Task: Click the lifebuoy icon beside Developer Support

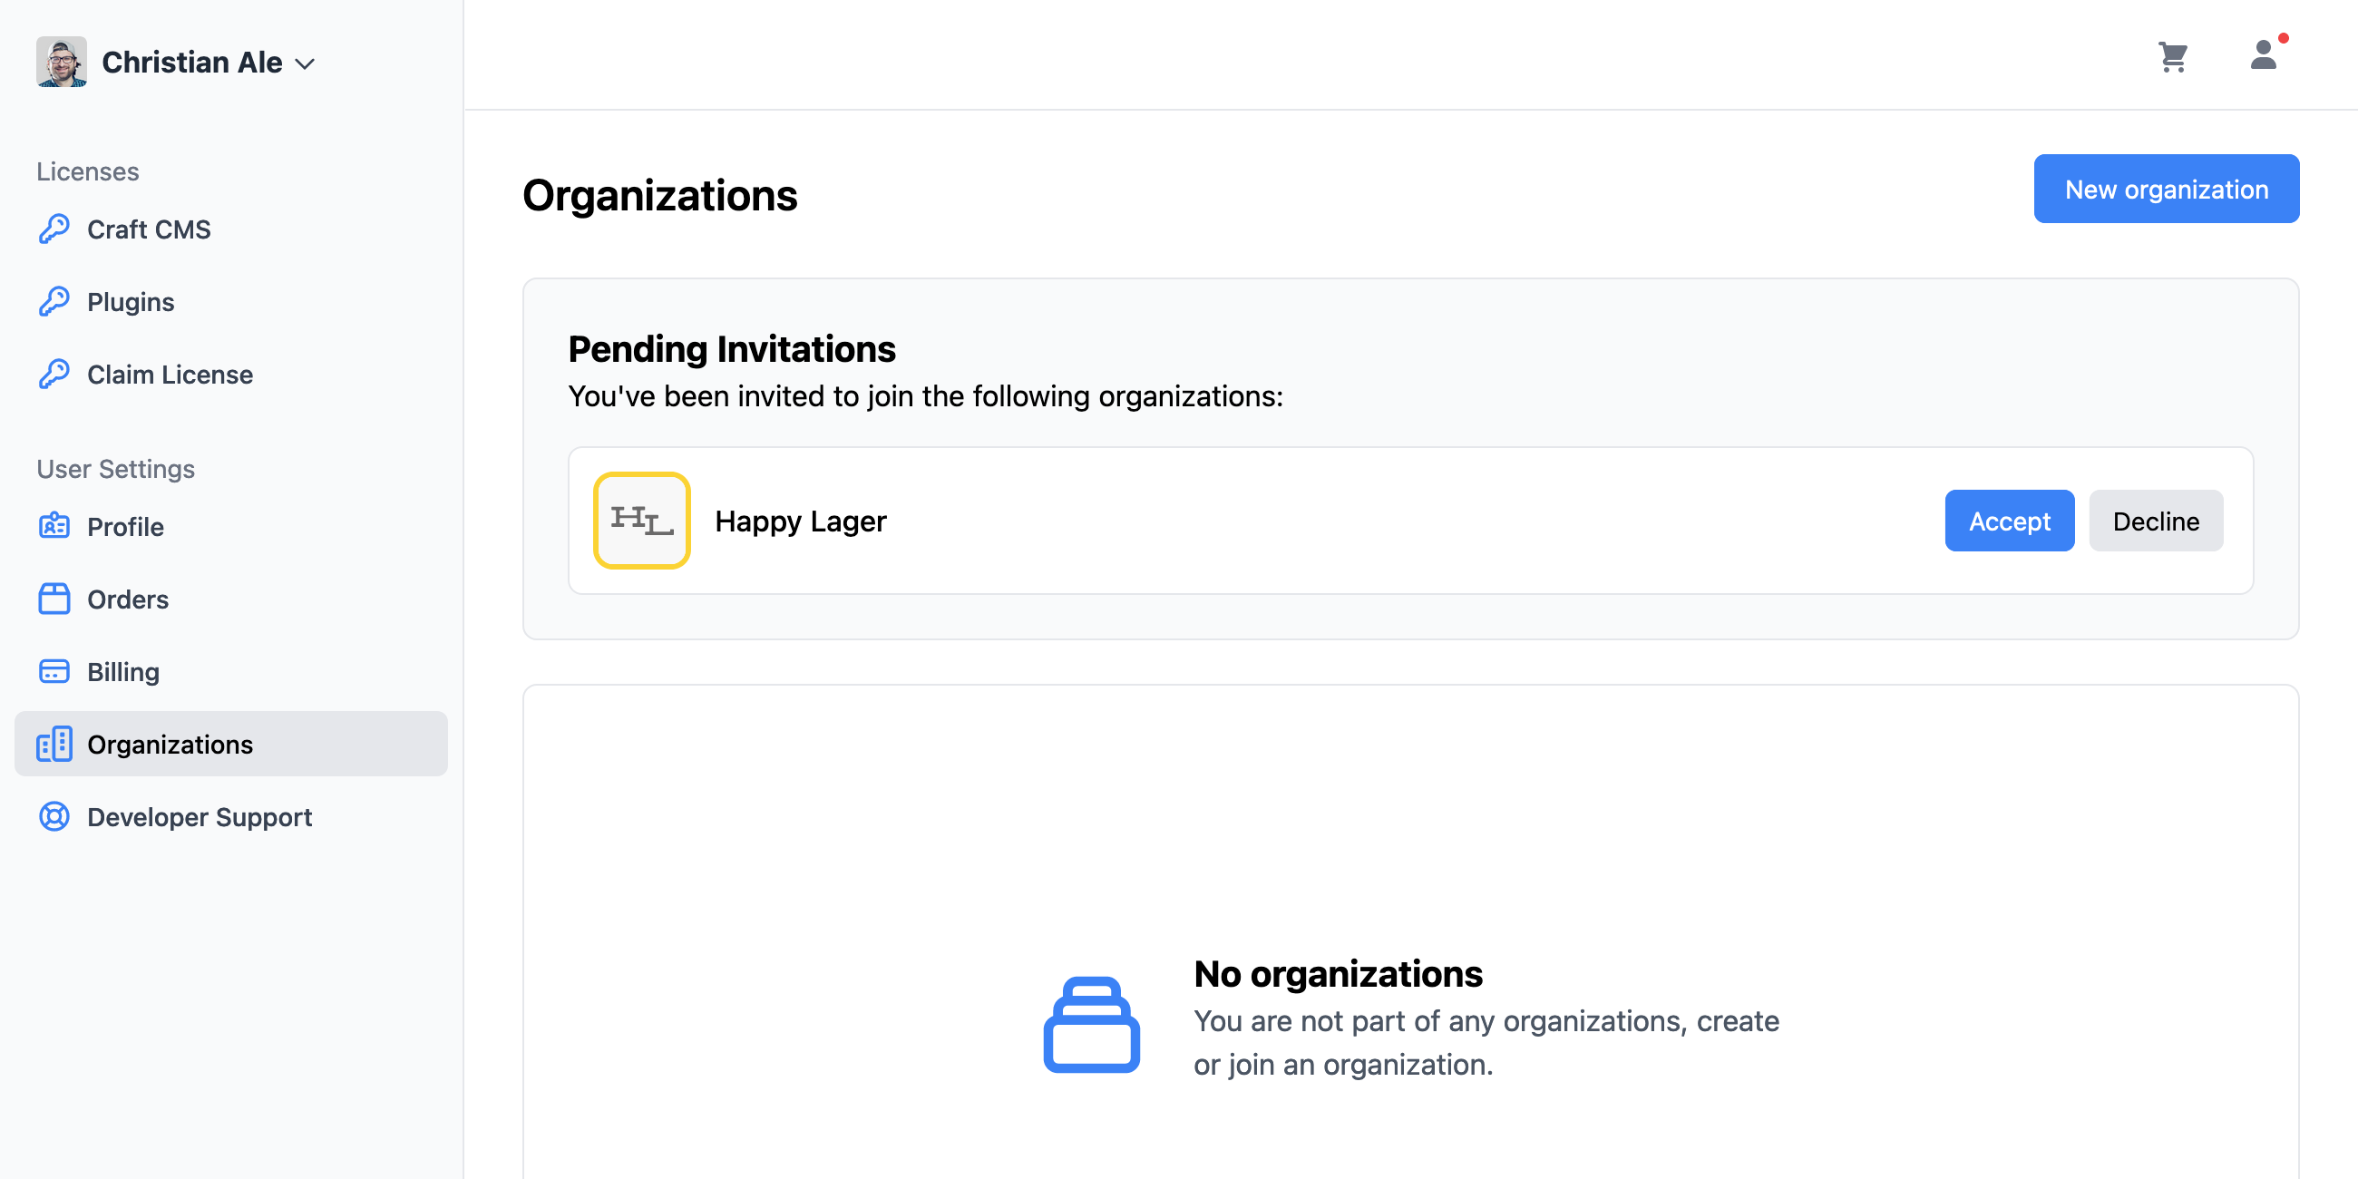Action: point(54,816)
